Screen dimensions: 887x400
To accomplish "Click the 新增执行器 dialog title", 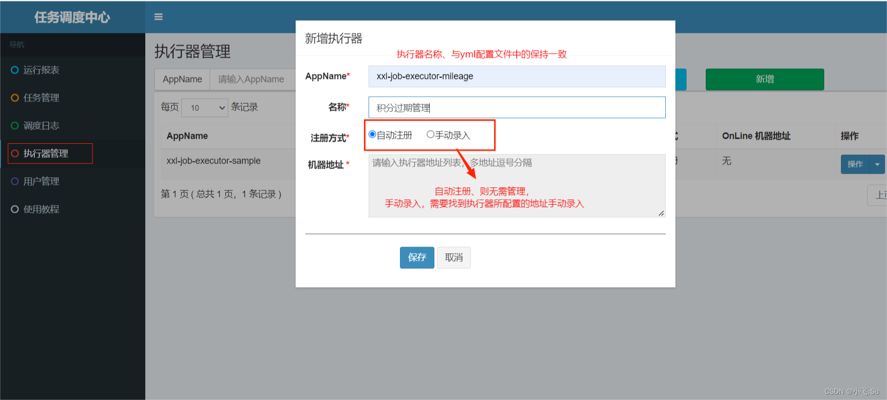I will pyautogui.click(x=334, y=38).
